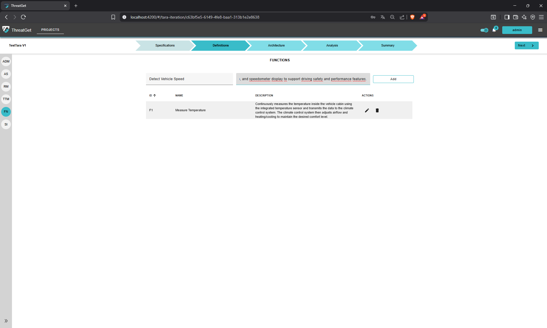Open the notifications bell

(494, 30)
